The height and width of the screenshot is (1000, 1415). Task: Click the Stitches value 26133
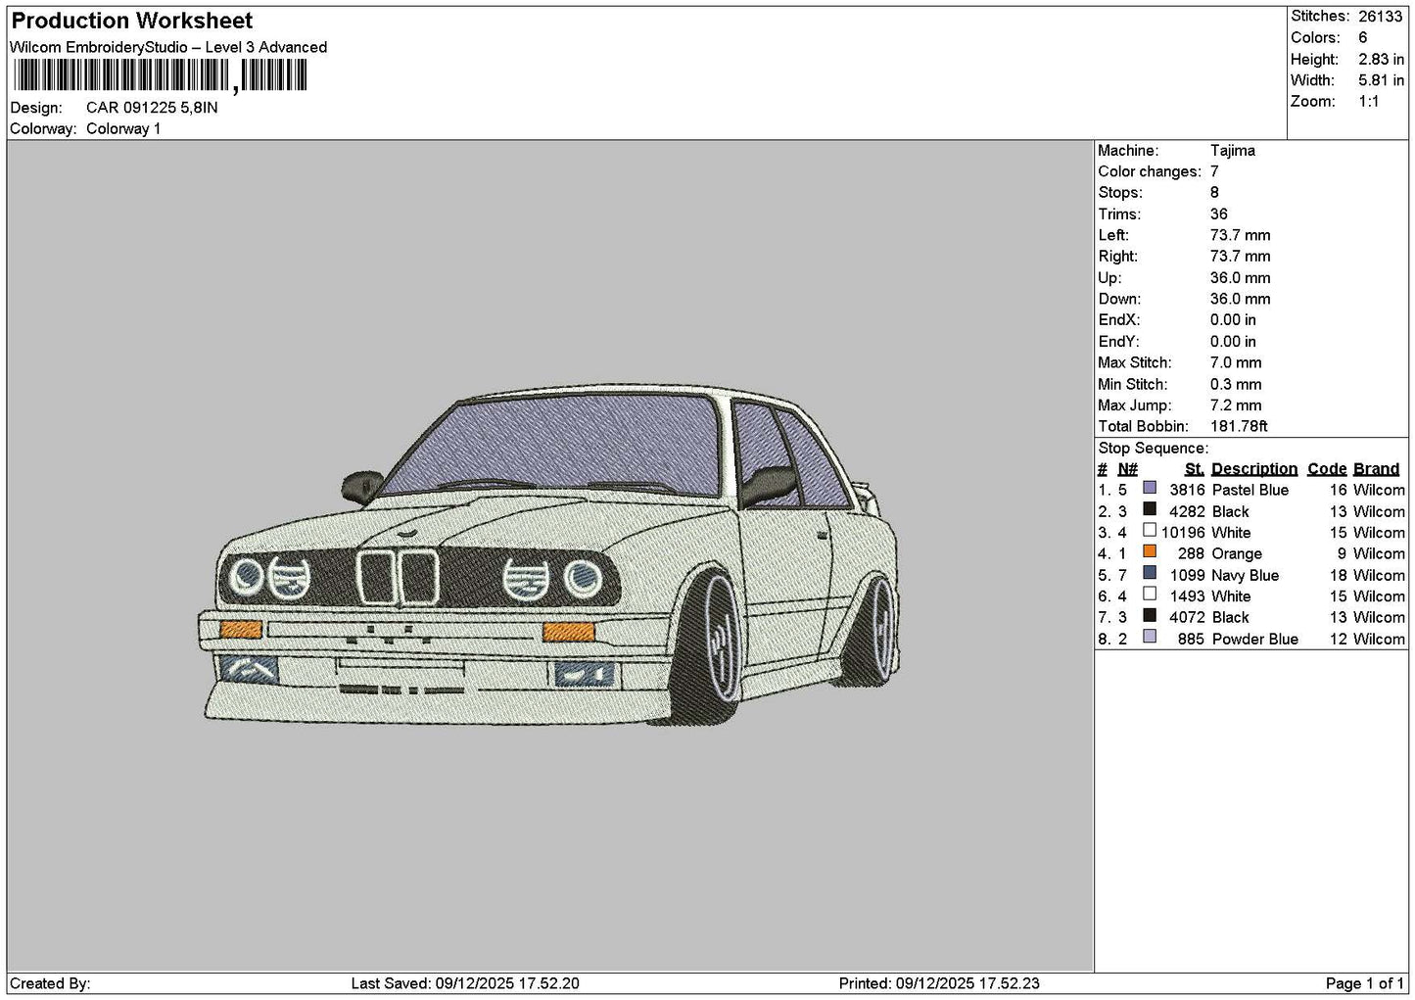tap(1380, 17)
